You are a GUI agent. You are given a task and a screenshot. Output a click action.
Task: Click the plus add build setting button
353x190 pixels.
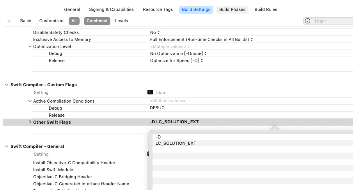coord(9,21)
